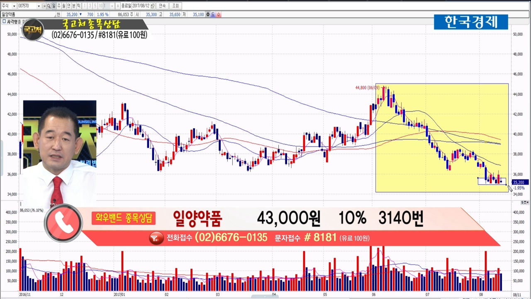The width and height of the screenshot is (531, 299).
Task: Edit the end date field 2017/08/12
Action: [x=141, y=6]
